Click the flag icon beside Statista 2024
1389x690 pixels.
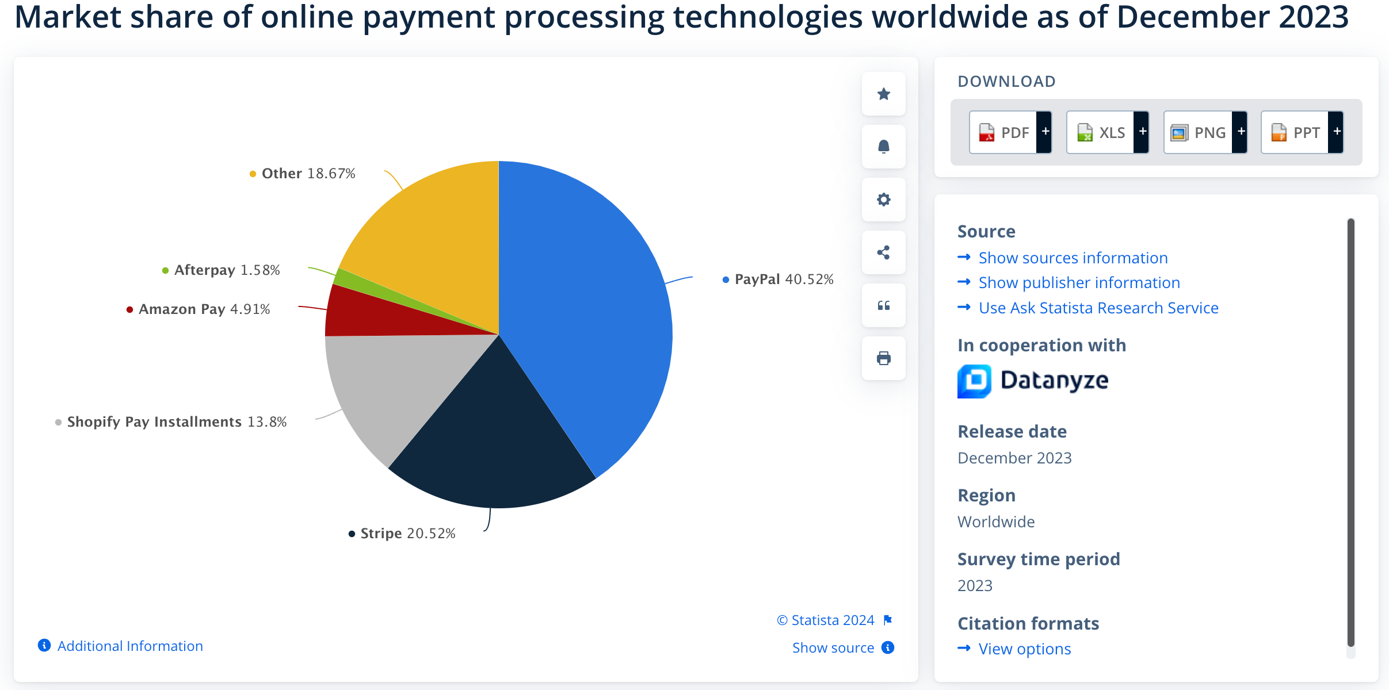[x=888, y=620]
